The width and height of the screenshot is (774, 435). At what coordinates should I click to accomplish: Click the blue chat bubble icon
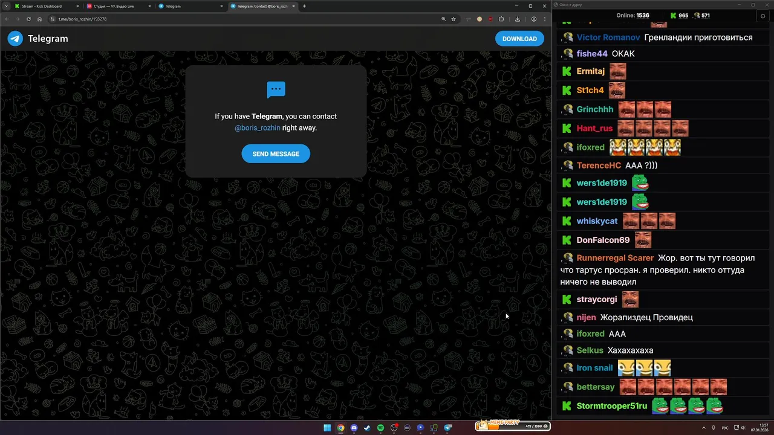(276, 89)
